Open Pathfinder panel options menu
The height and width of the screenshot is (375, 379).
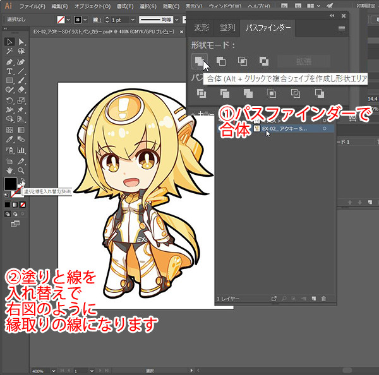(x=342, y=28)
